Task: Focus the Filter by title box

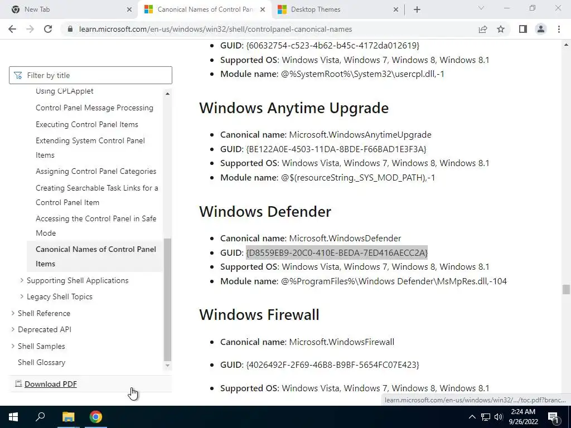Action: click(x=90, y=75)
